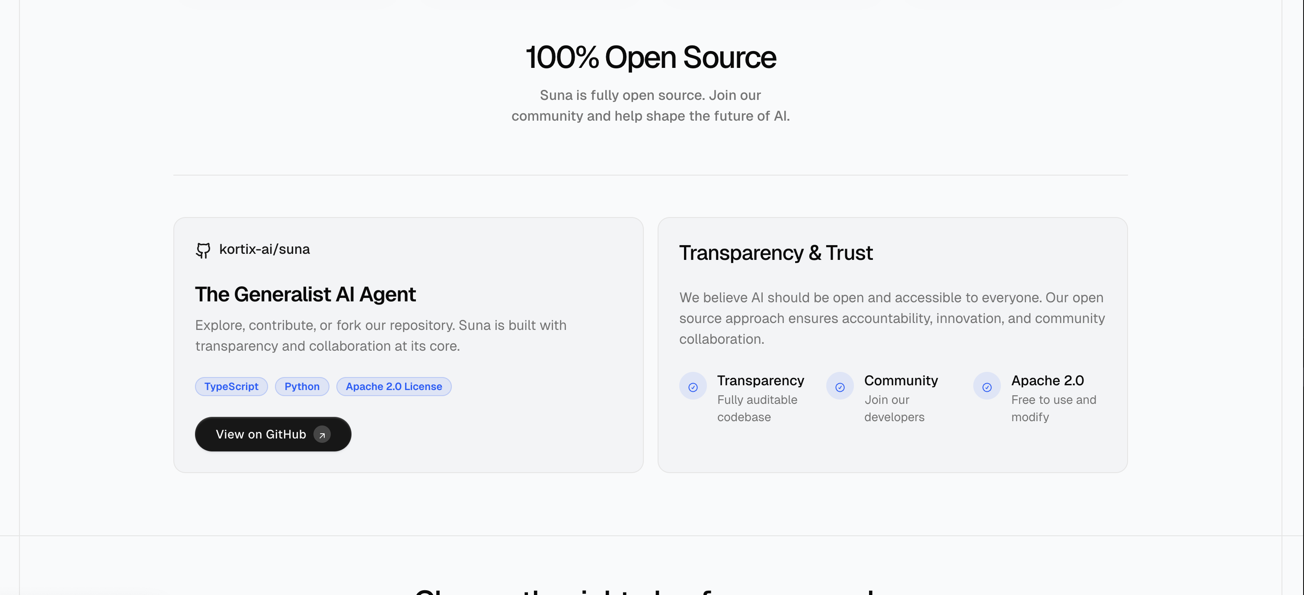The width and height of the screenshot is (1304, 595).
Task: Click the Transparency feature label
Action: [x=761, y=380]
